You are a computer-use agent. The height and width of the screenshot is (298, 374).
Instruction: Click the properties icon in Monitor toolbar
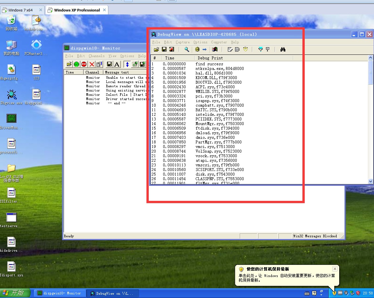pos(99,64)
